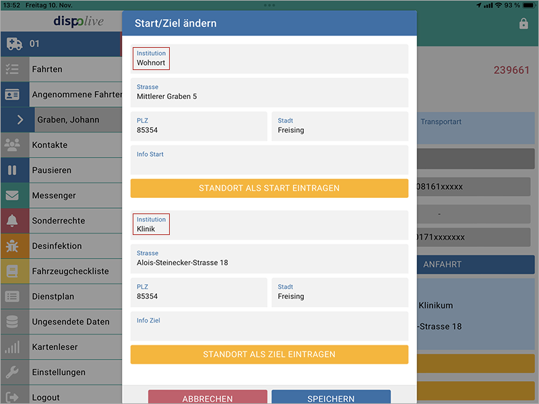
Task: Click the Desinfektion bug icon
Action: (x=12, y=246)
